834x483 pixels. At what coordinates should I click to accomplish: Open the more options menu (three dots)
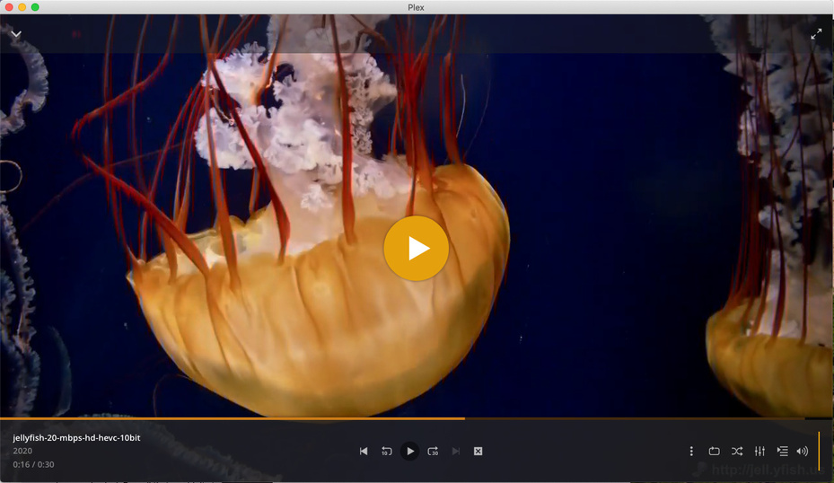(x=691, y=451)
